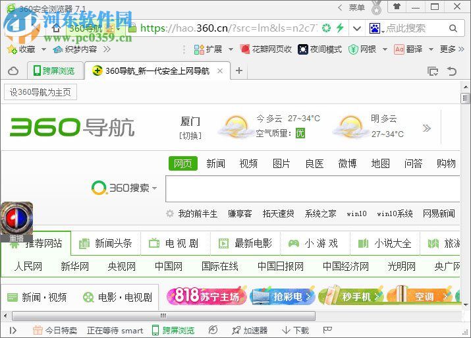The width and height of the screenshot is (471, 338).
Task: Click the home icon in the address bar
Action: [56, 28]
